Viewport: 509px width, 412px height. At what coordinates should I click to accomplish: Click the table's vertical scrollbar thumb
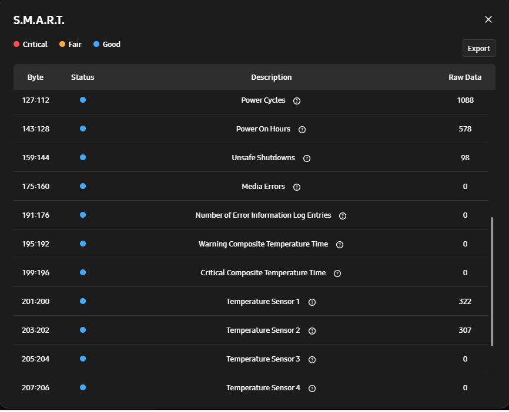pyautogui.click(x=492, y=281)
